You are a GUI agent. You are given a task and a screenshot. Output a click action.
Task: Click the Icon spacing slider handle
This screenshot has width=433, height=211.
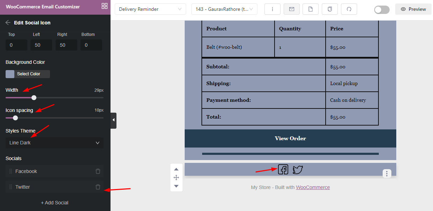tap(15, 118)
